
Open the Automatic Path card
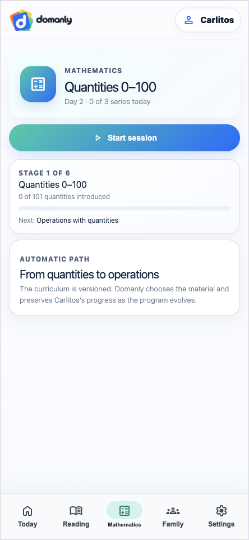(125, 277)
